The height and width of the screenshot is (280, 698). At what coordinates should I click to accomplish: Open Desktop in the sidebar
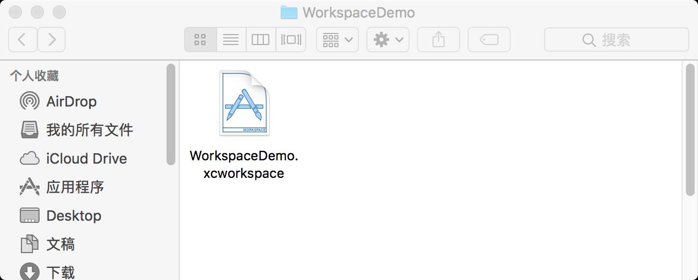(60, 216)
